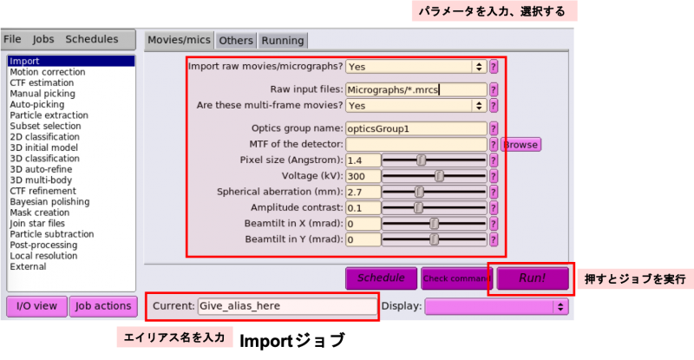The image size is (694, 360).
Task: Adjust the Beamtilt in X slider
Action: click(x=434, y=224)
